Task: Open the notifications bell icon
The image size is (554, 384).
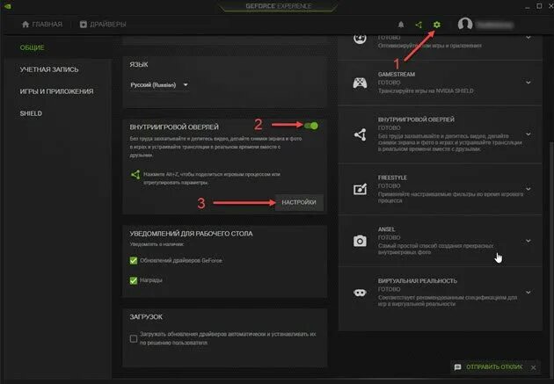Action: coord(401,25)
